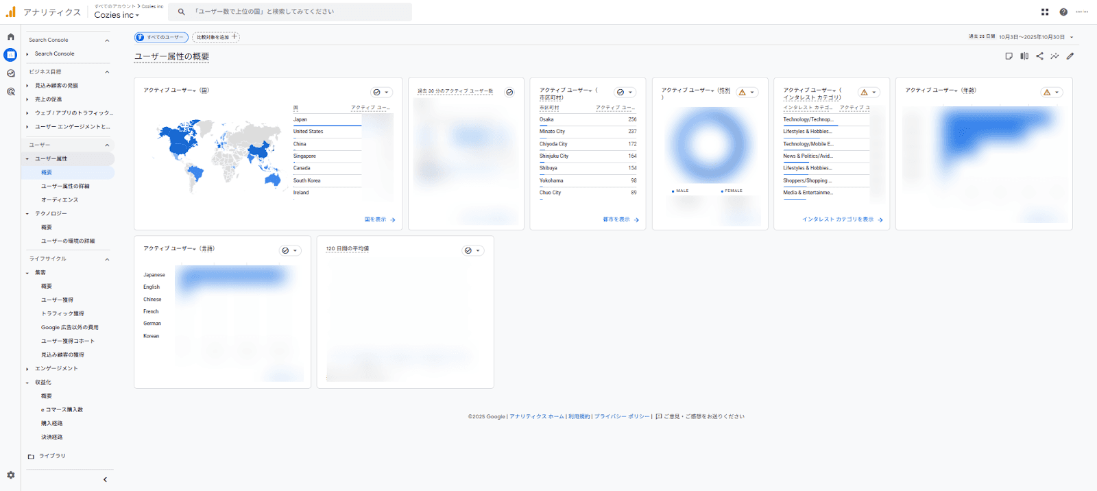Open the e コマース購入数 report
Viewport: 1097px width, 491px height.
coord(62,410)
